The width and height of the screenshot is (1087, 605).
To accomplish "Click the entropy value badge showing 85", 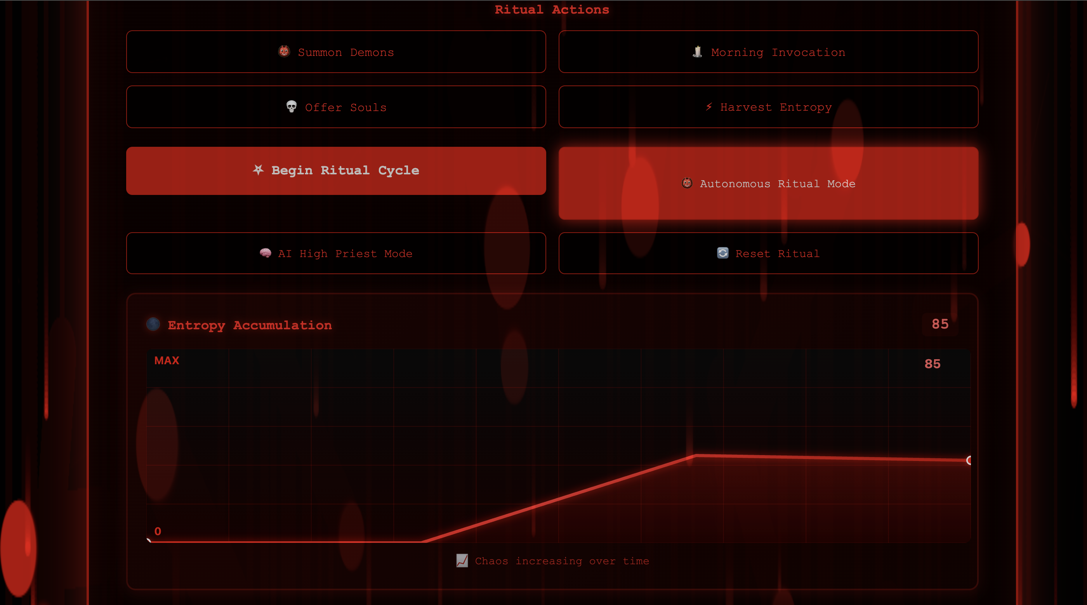I will (940, 324).
